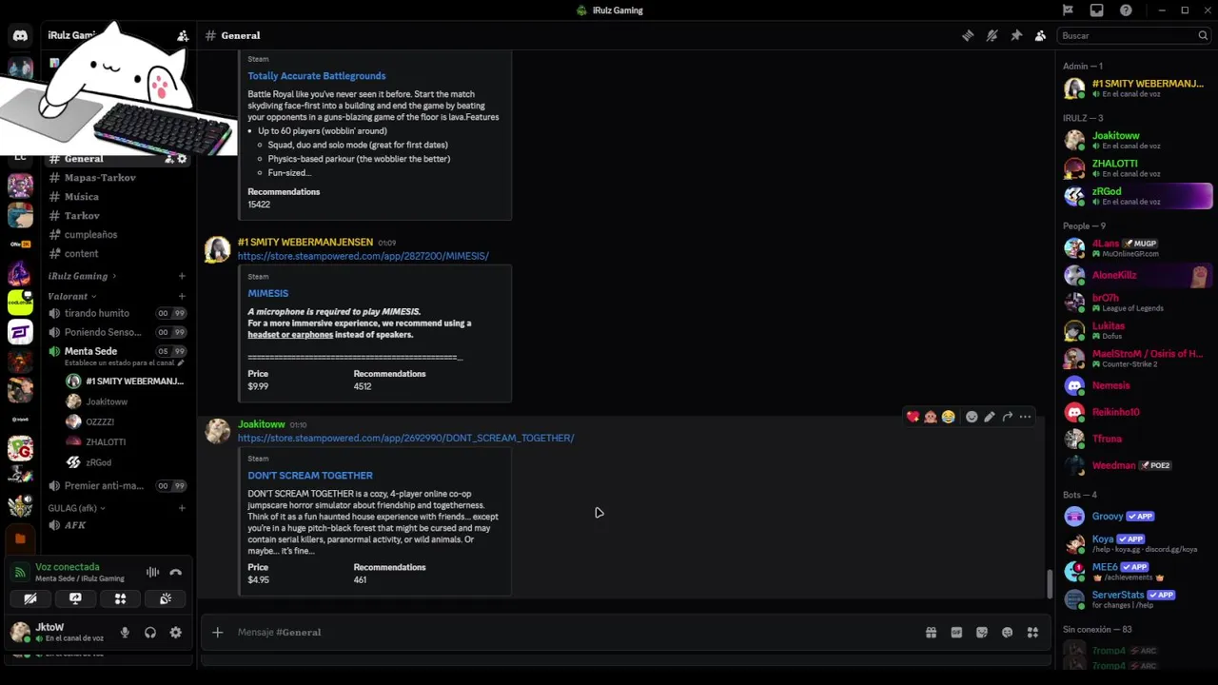Open the emoji picker in message bar
The image size is (1218, 685).
pos(1007,632)
